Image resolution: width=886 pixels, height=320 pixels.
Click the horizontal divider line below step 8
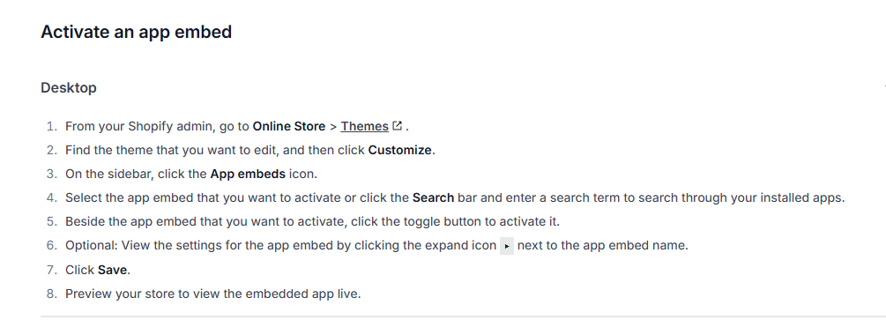coord(464,316)
